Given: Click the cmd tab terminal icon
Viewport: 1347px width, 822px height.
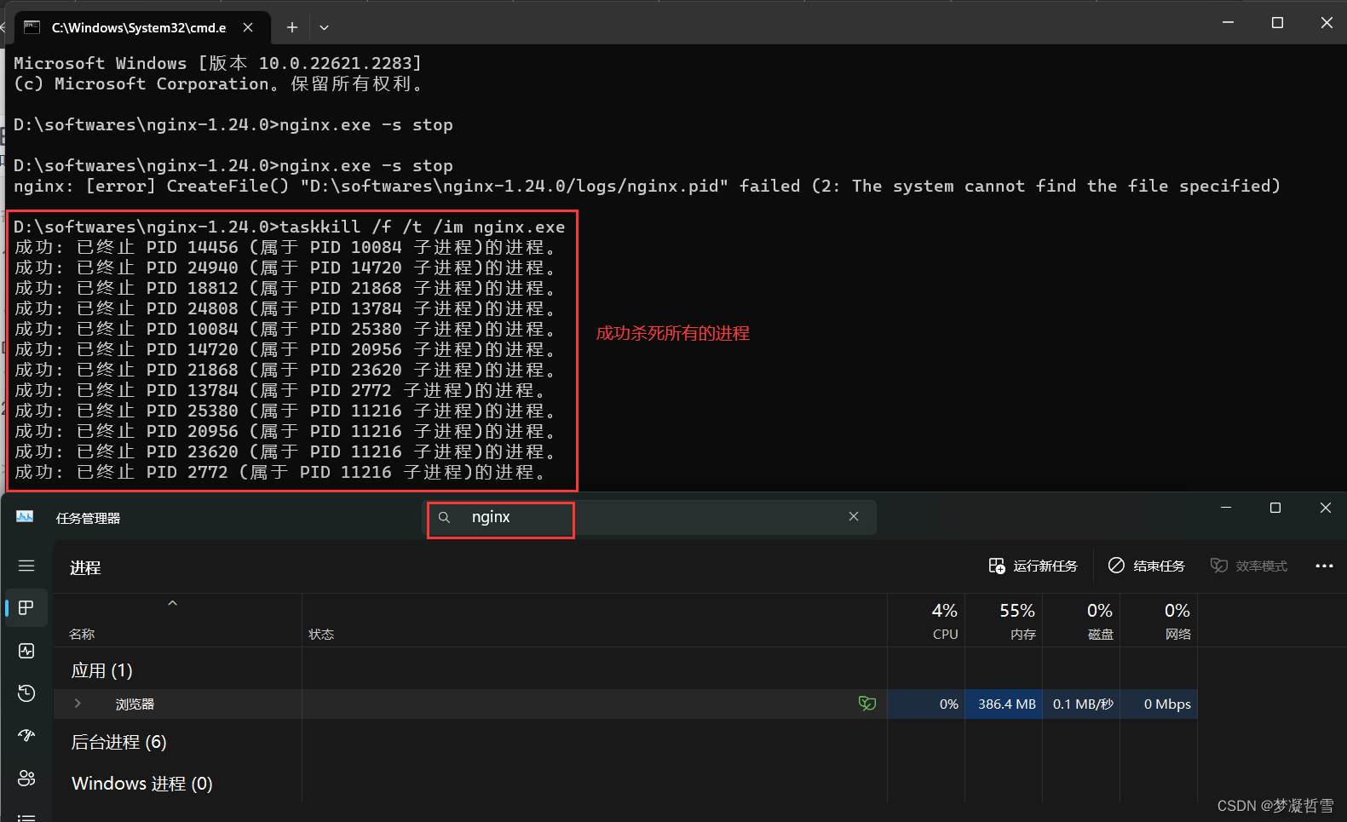Looking at the screenshot, I should (x=32, y=27).
